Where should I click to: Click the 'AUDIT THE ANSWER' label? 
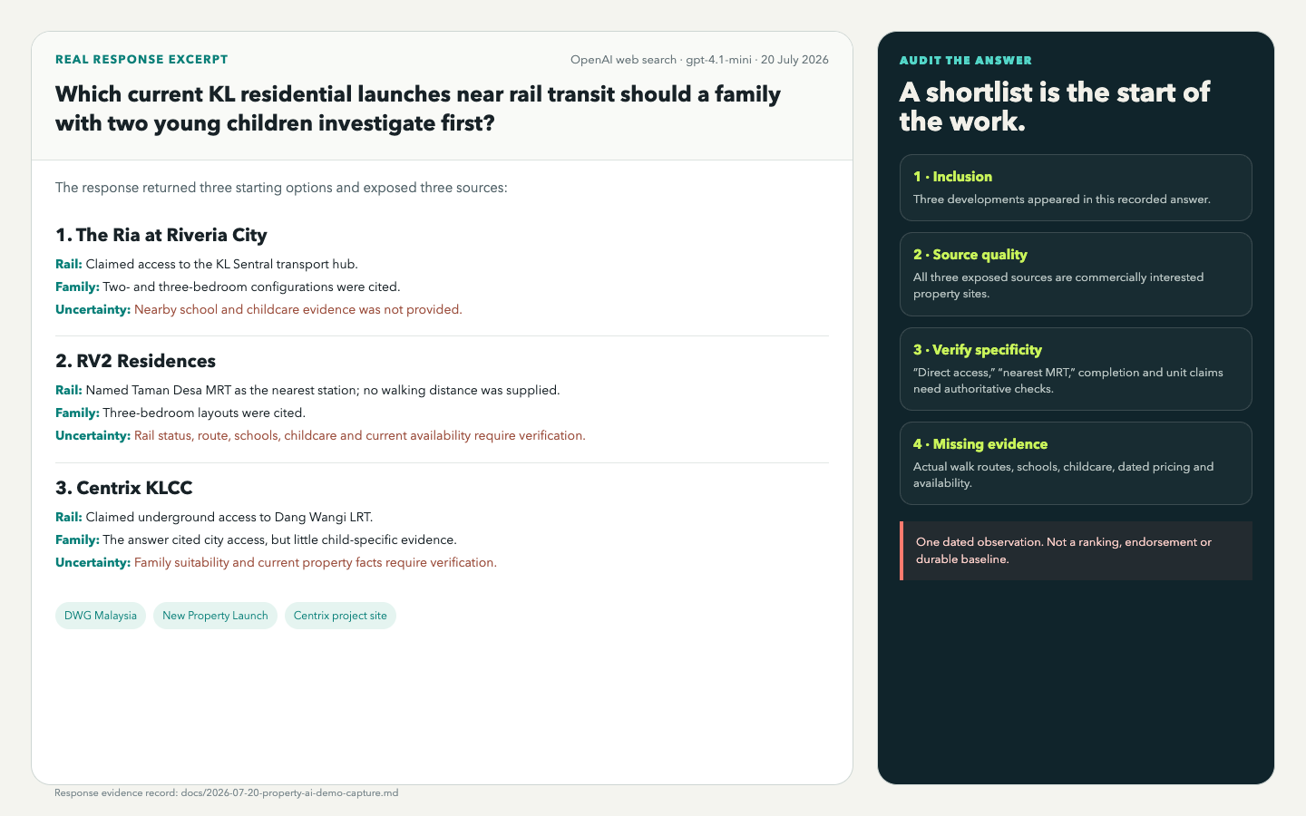966,61
